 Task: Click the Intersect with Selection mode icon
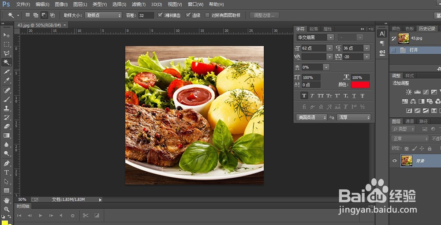[x=52, y=15]
